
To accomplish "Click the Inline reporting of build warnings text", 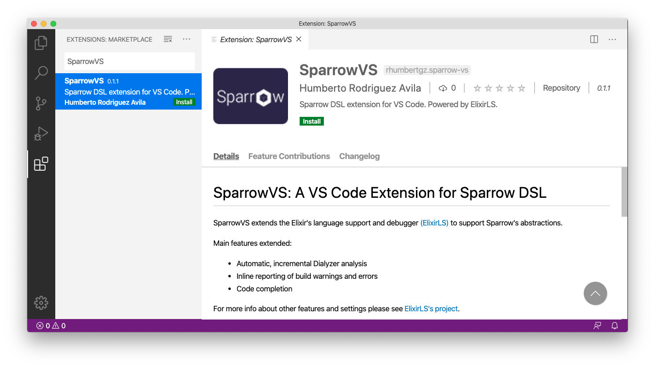I will (307, 276).
